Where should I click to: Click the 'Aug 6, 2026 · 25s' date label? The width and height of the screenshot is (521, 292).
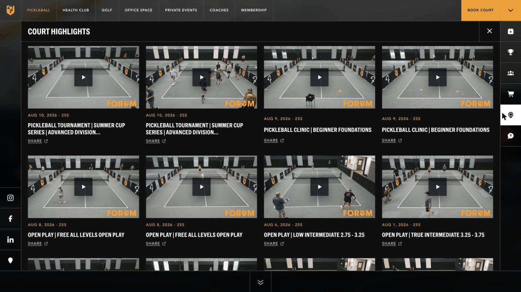tap(283, 225)
